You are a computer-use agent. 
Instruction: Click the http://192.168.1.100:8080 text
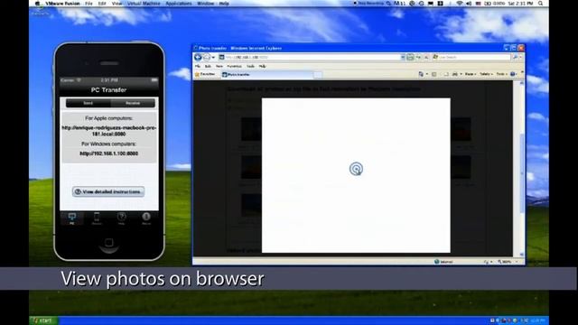pos(108,153)
